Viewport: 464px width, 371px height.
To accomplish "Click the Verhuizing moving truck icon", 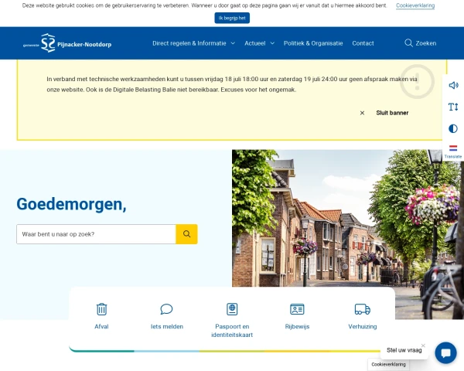I will [363, 309].
